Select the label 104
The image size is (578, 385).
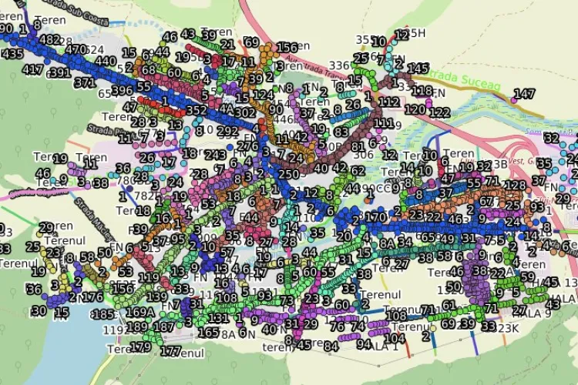[x=395, y=338]
